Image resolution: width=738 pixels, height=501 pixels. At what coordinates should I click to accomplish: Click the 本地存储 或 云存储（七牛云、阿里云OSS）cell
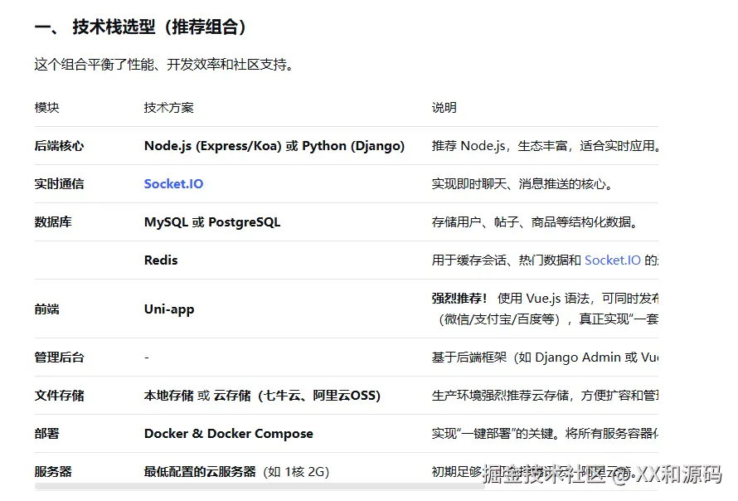point(262,395)
